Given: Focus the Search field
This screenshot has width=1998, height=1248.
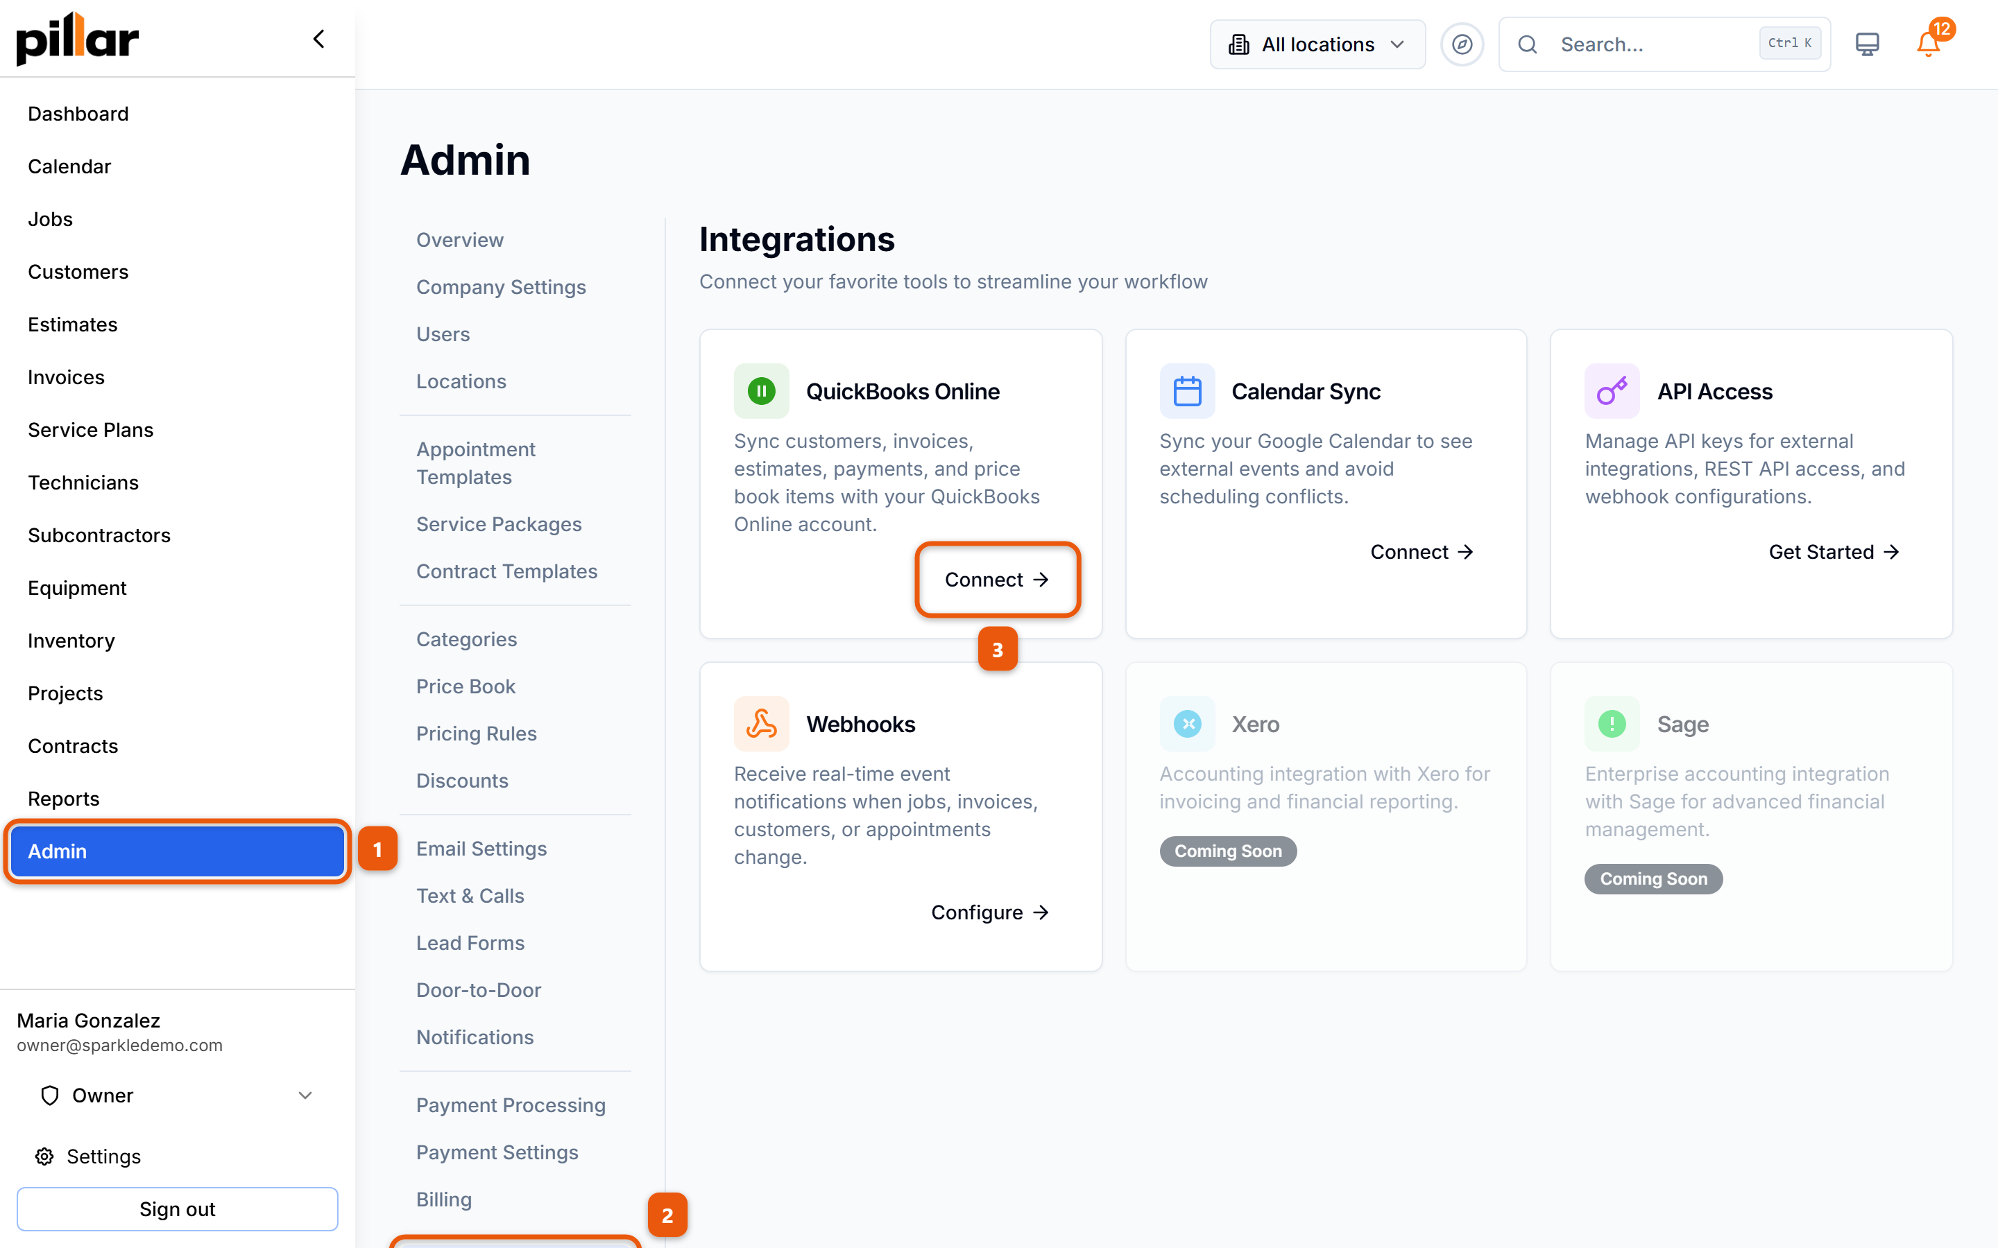Looking at the screenshot, I should (x=1664, y=44).
